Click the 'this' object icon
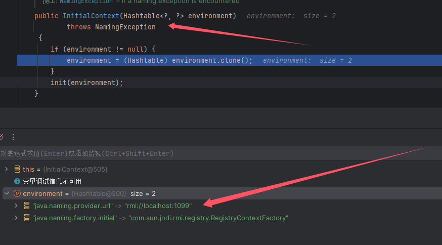This screenshot has width=442, height=245. [x=17, y=169]
